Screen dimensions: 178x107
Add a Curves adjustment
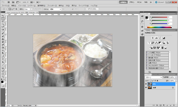click(x=160, y=38)
